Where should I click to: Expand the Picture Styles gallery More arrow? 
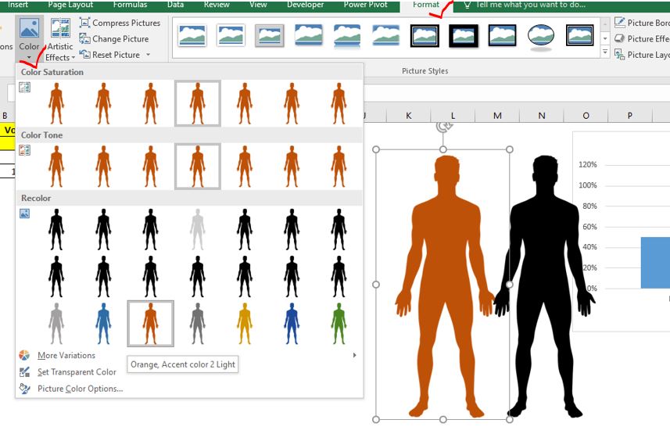coord(605,52)
